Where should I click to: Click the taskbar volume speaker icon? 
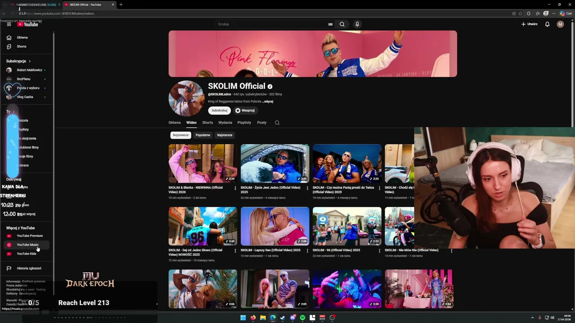pyautogui.click(x=552, y=318)
